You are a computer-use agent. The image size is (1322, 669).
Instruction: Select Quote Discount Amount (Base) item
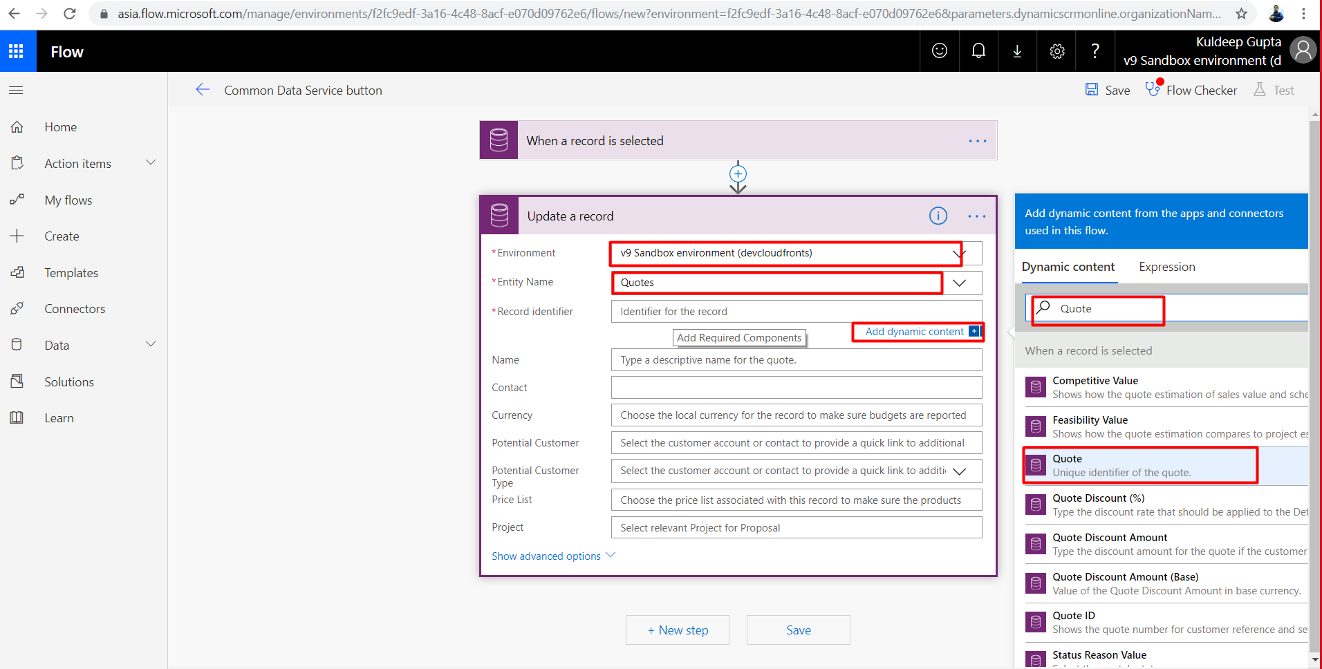(1166, 584)
